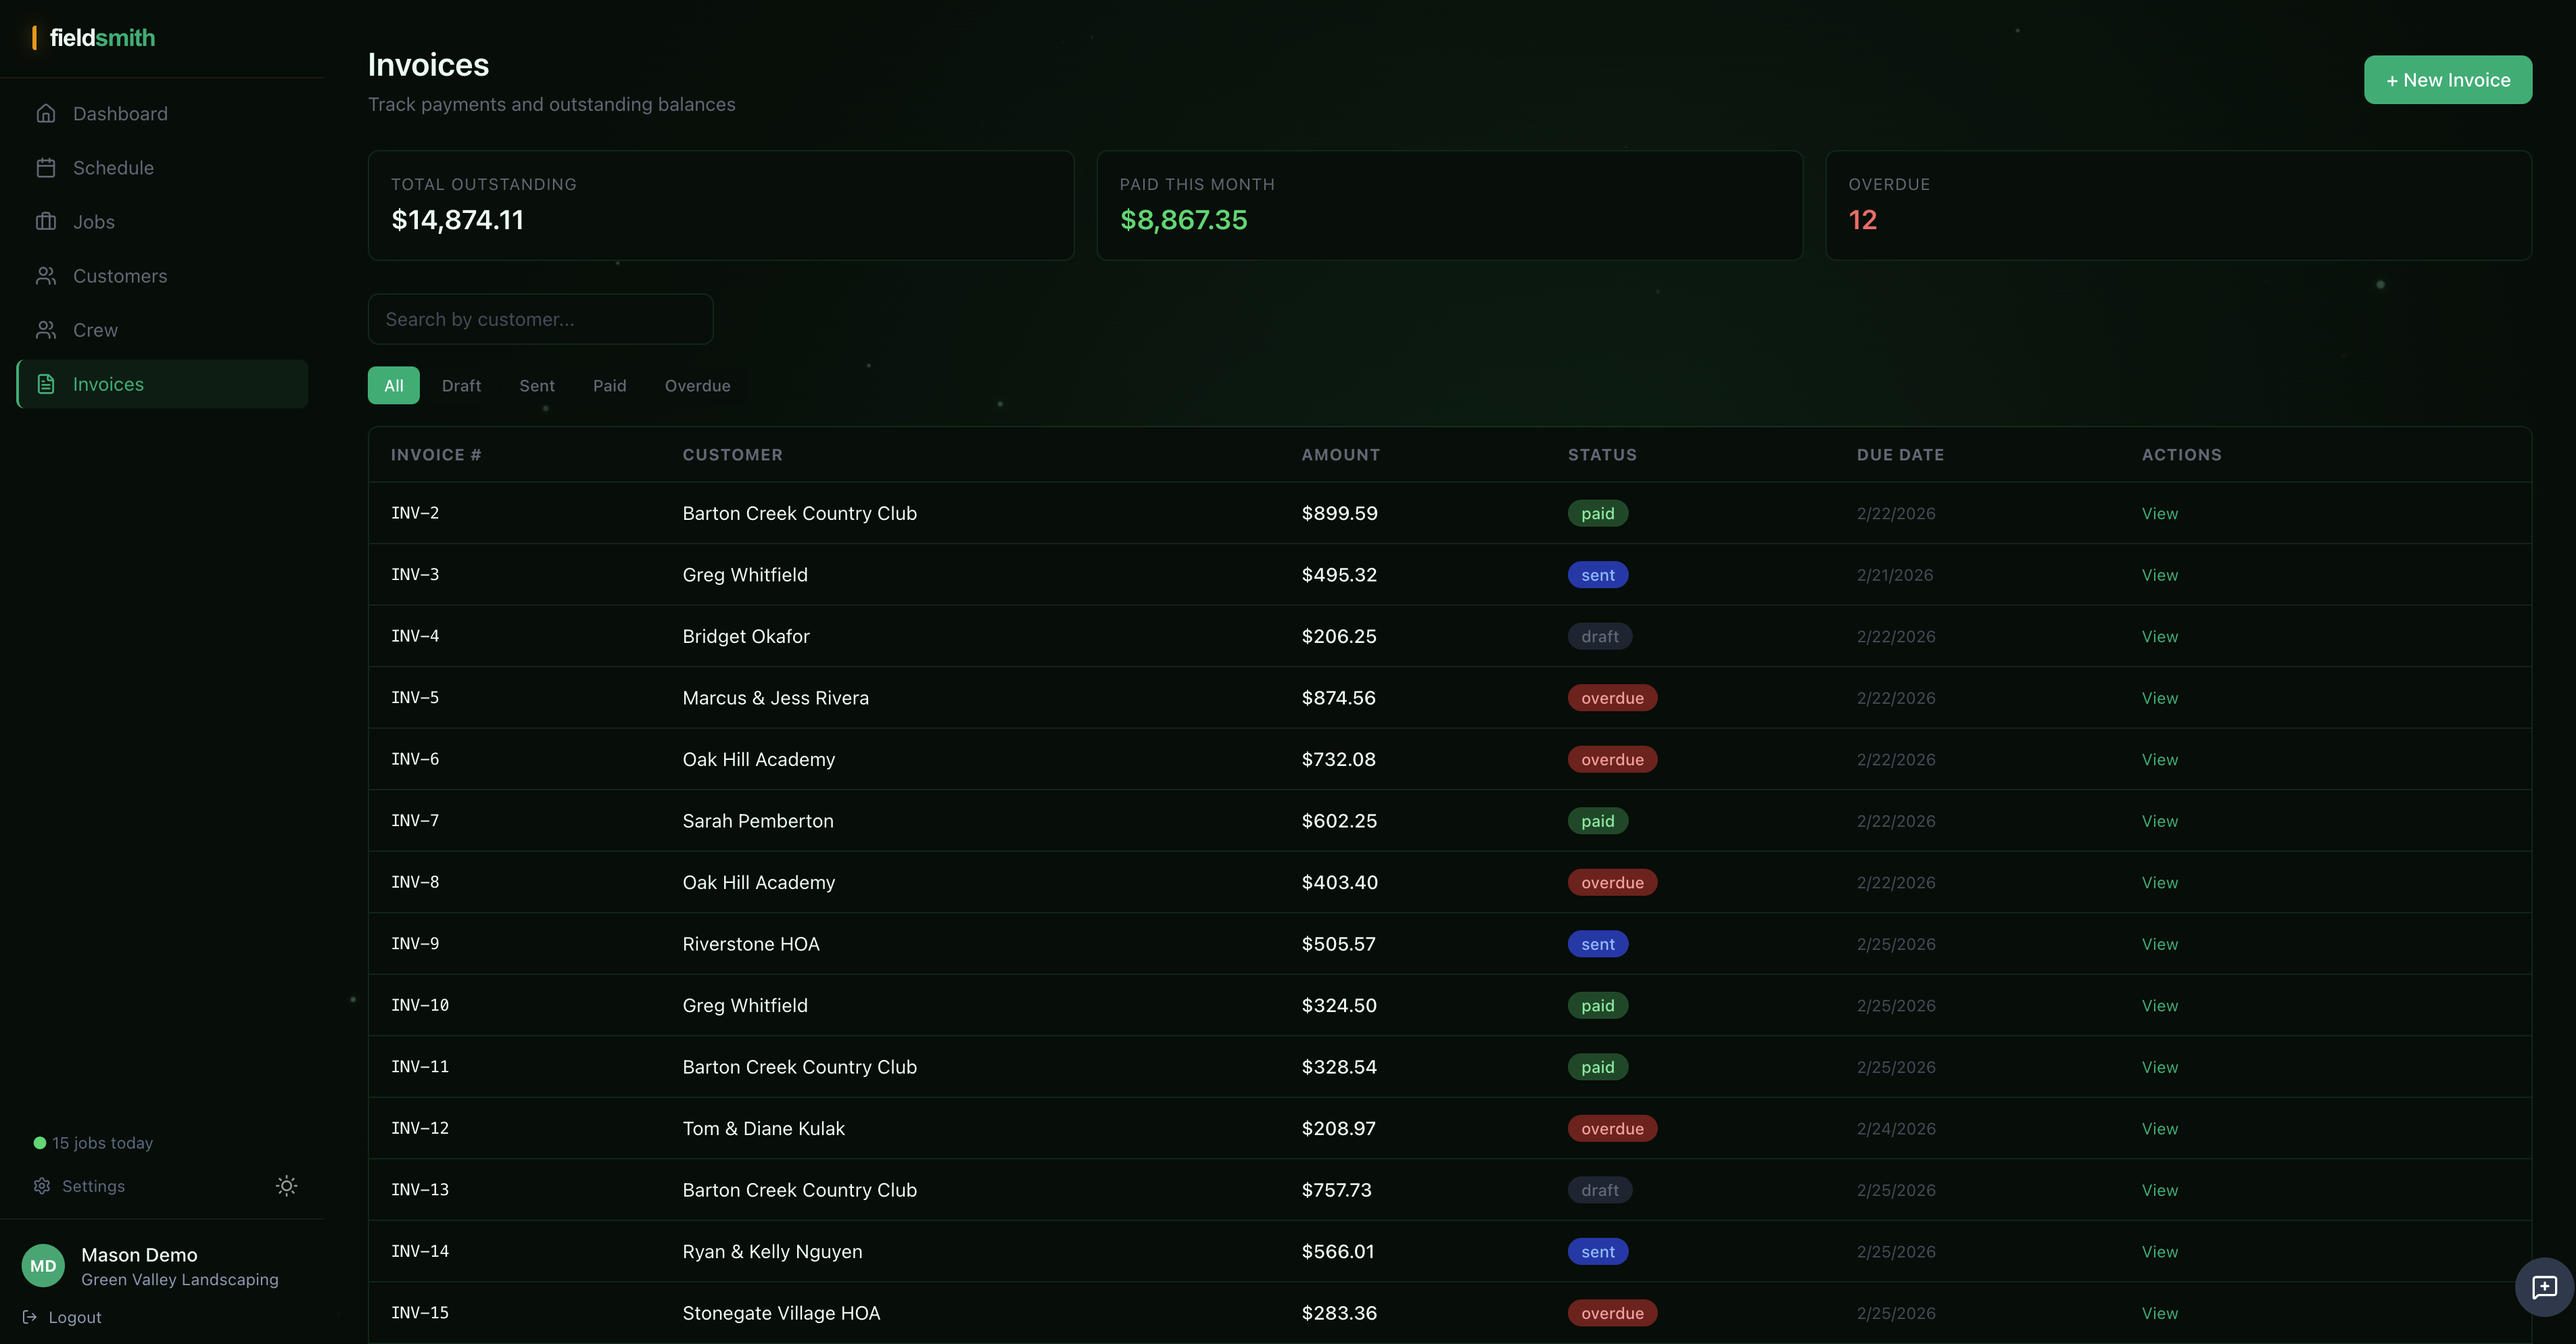Viewport: 2576px width, 1344px height.
Task: Open the Crew section
Action: [x=162, y=330]
